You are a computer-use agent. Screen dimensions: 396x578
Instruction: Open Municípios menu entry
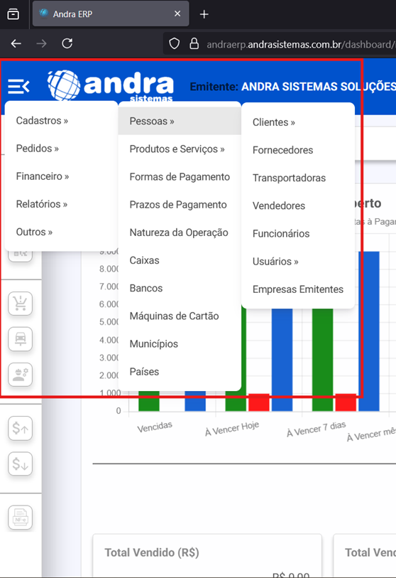tap(180, 344)
